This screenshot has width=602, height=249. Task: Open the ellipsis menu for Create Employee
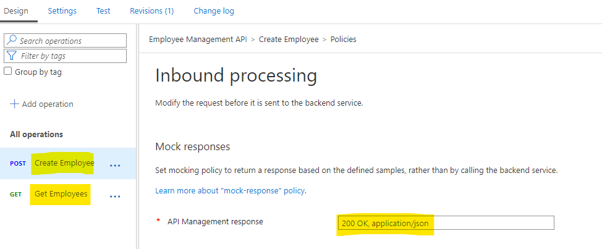click(x=115, y=165)
